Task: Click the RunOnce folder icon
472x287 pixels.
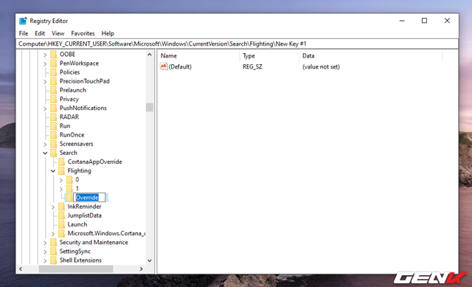Action: [x=54, y=135]
